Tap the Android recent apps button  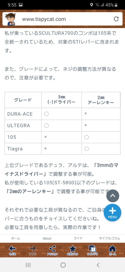pyautogui.click(x=28, y=265)
